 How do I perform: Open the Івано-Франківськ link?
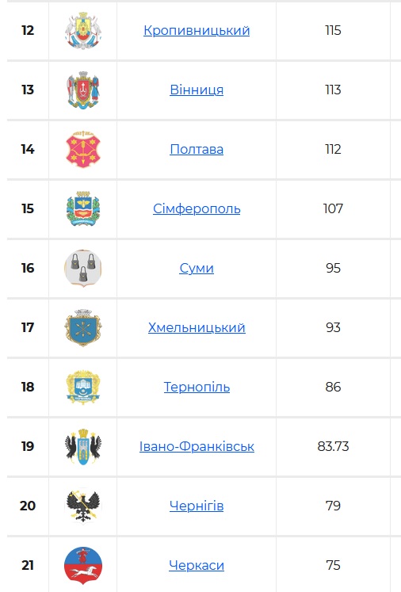pos(197,446)
